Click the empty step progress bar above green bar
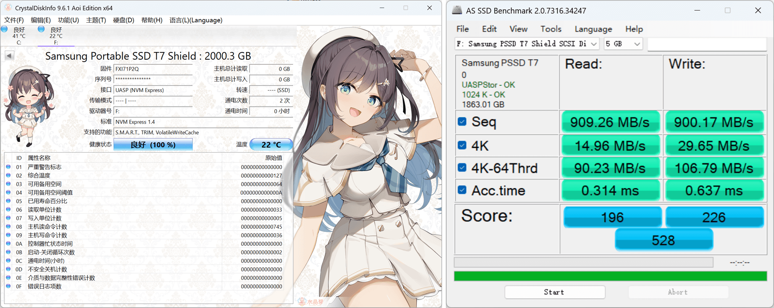 584,262
